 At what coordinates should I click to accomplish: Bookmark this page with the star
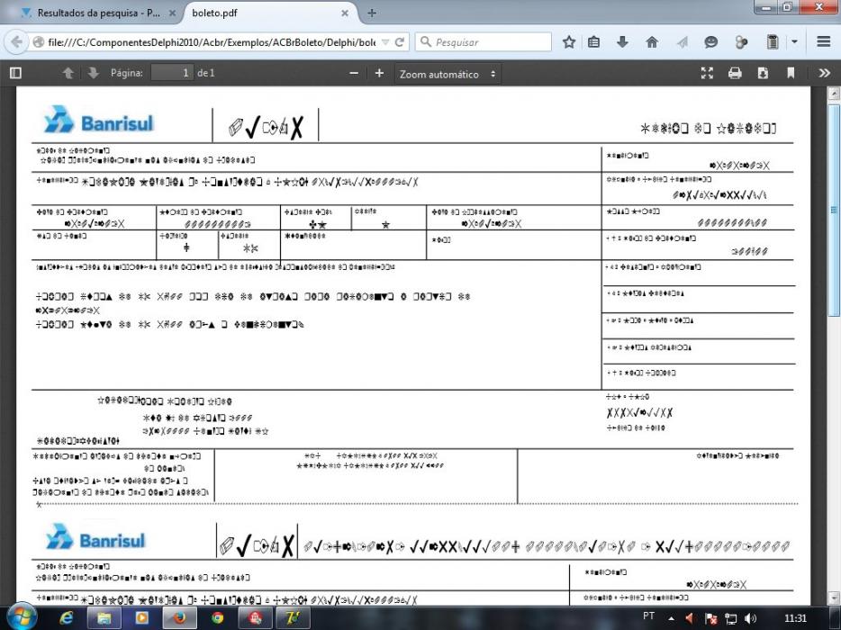click(569, 41)
